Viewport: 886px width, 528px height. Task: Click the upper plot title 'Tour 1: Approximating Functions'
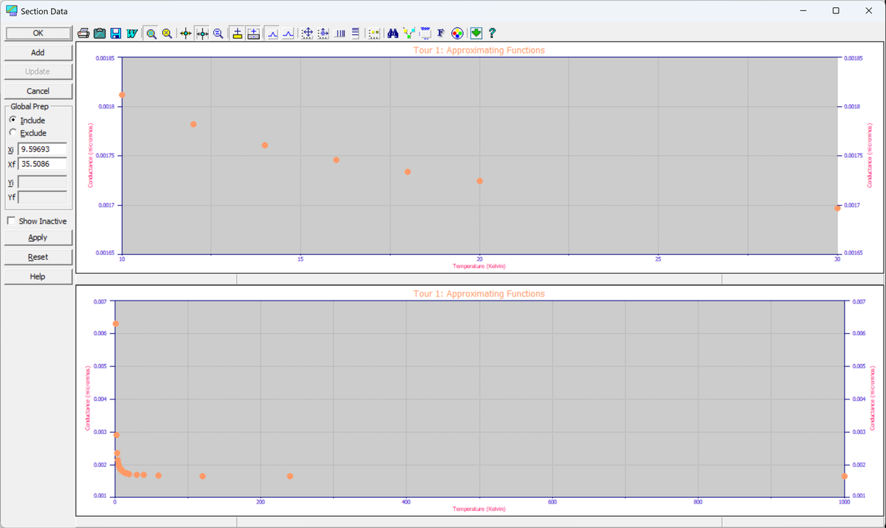(479, 50)
